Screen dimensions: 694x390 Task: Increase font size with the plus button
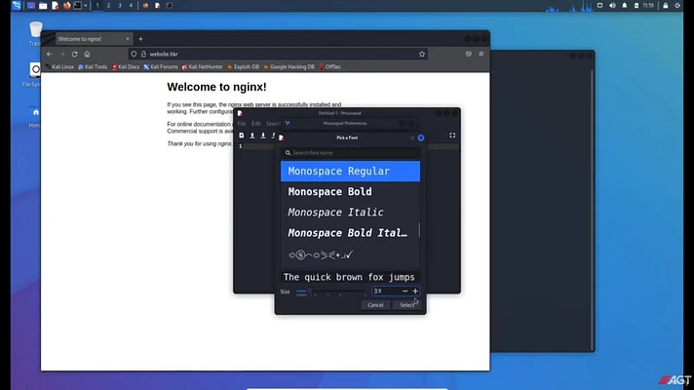click(x=415, y=291)
